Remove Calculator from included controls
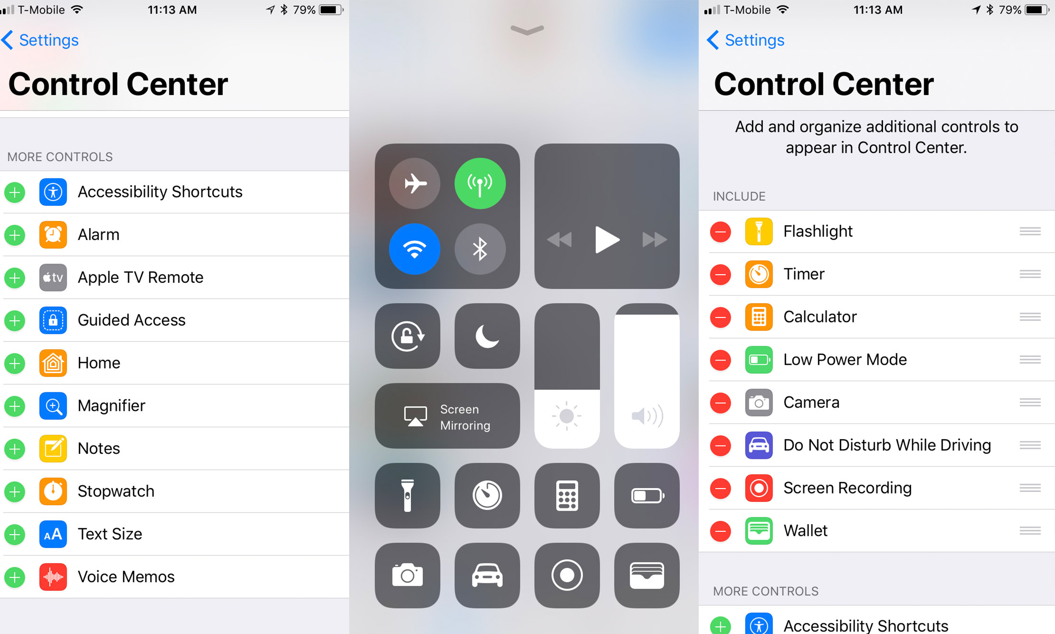 [x=720, y=317]
